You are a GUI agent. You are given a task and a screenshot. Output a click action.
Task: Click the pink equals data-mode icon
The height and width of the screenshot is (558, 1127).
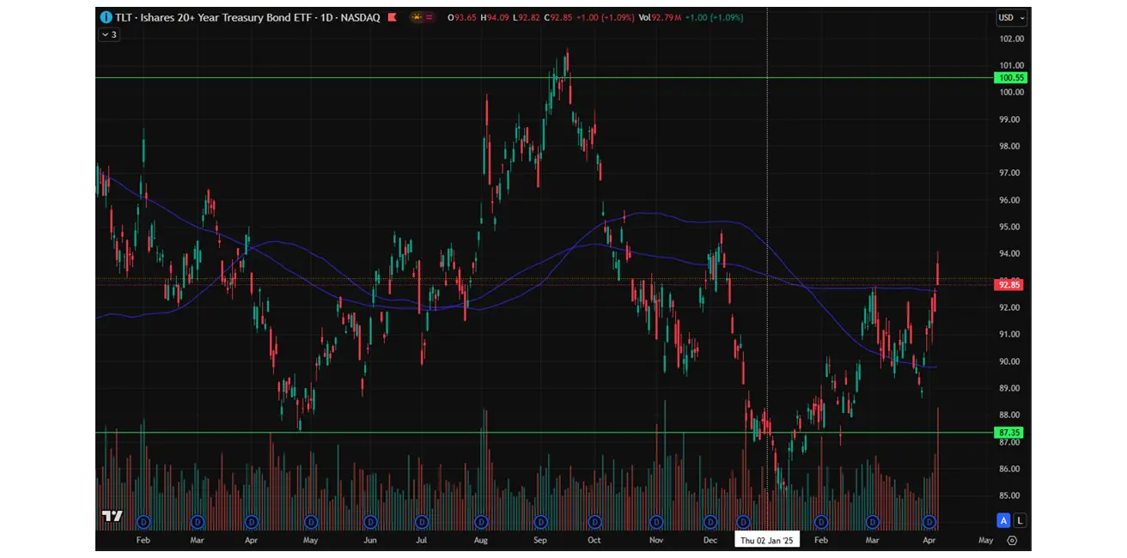click(x=429, y=17)
